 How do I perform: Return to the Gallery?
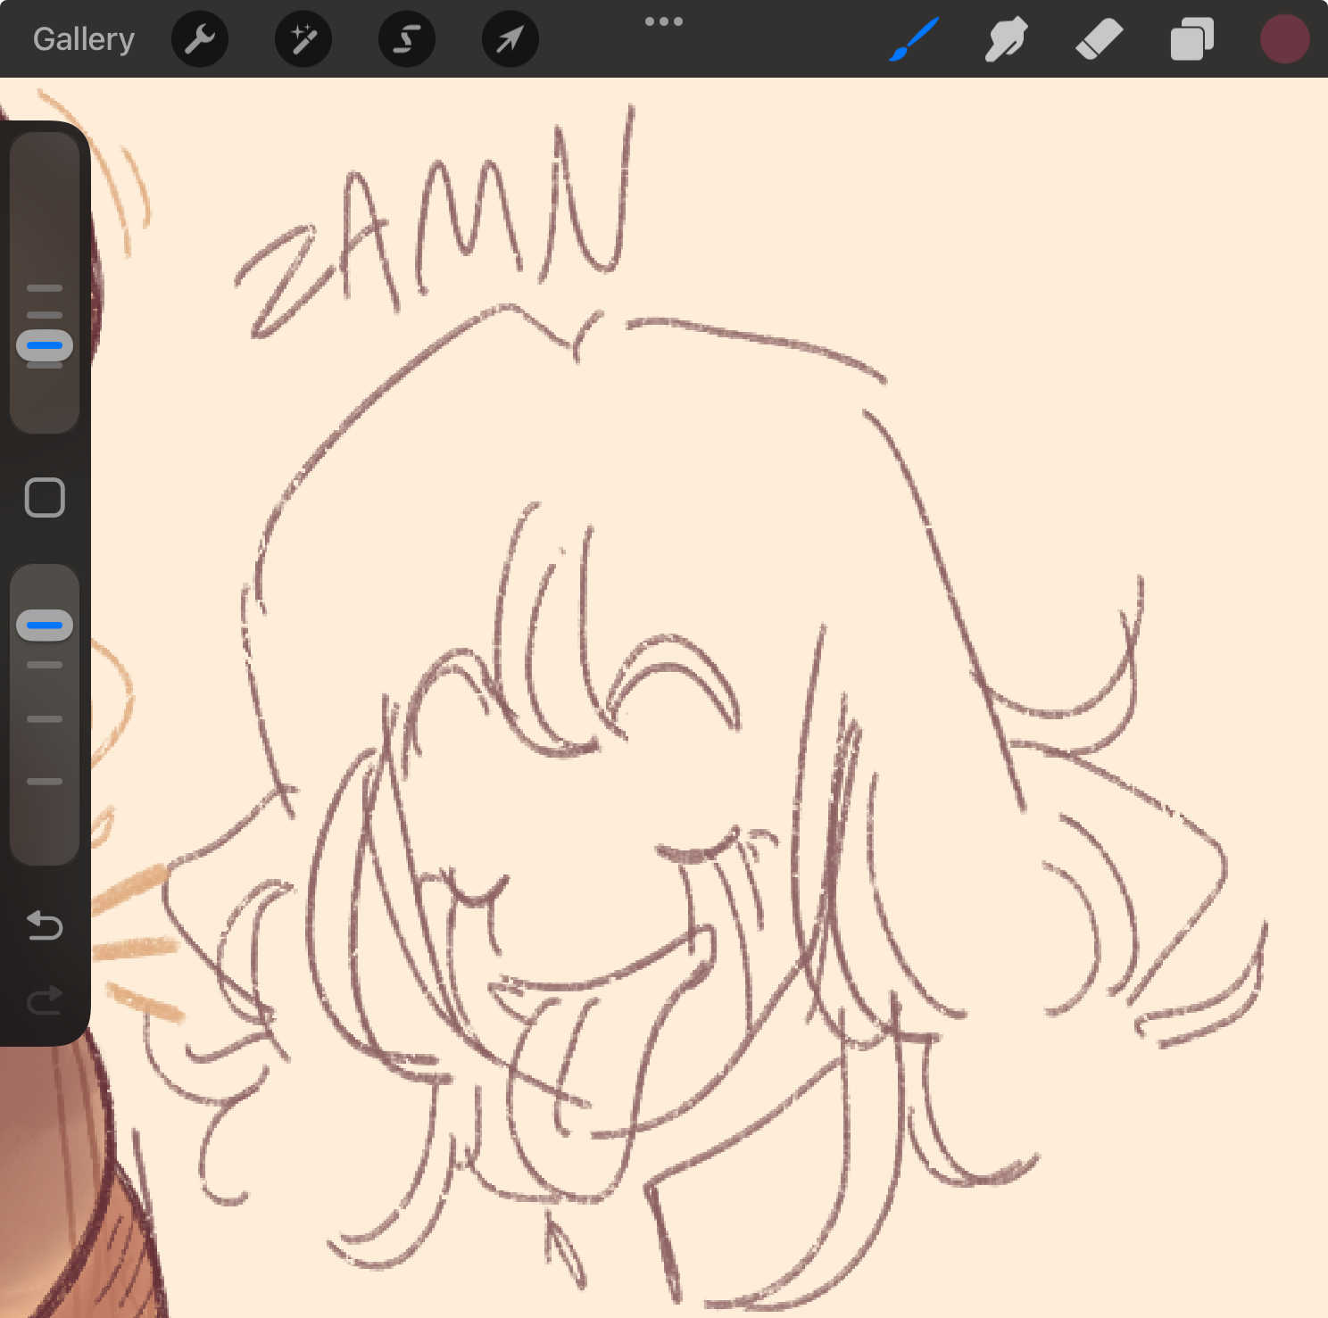(x=84, y=39)
